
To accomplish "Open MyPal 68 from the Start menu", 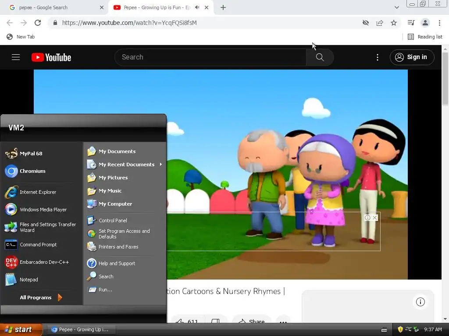I will point(25,154).
